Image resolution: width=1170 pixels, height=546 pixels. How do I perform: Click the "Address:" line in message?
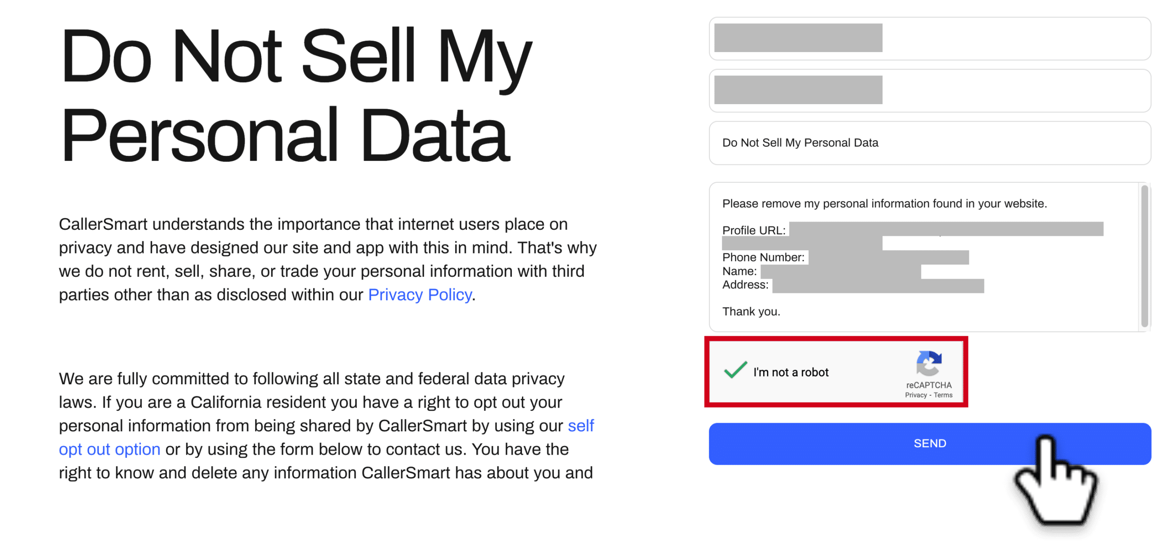click(745, 285)
